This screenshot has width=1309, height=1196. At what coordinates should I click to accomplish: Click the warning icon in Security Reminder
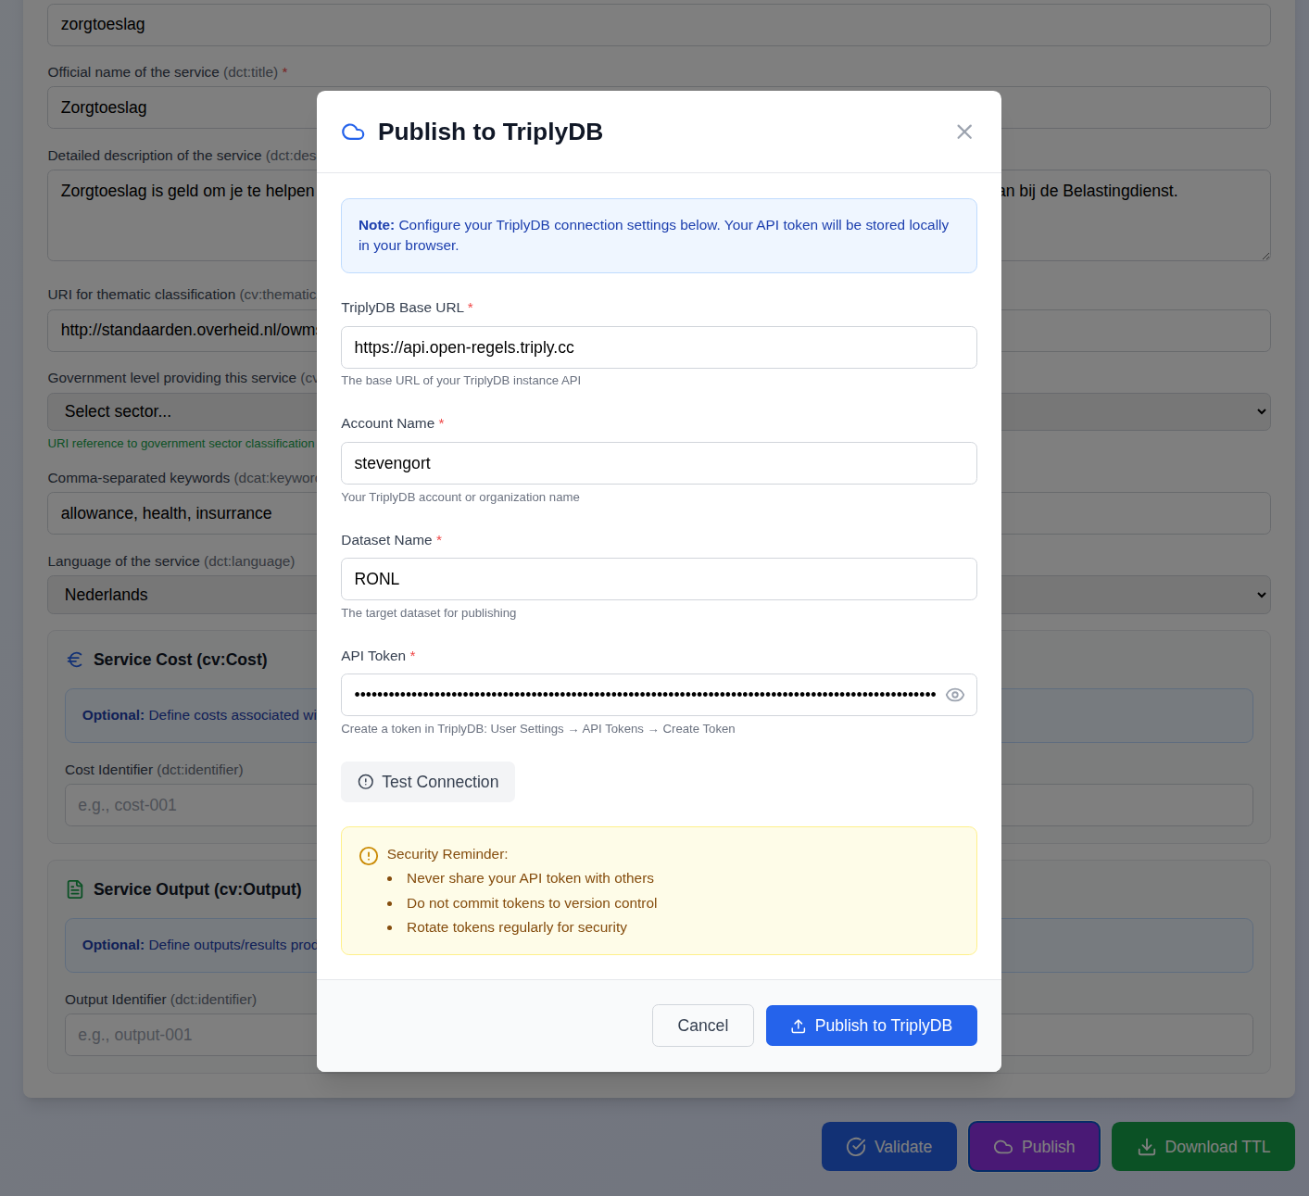[x=369, y=855]
